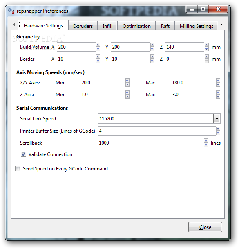Increase the Build Volume Y value

152,45
